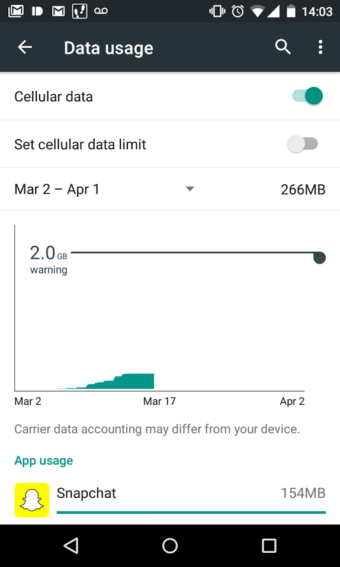Open search with magnifier icon
The image size is (340, 567).
[x=283, y=47]
